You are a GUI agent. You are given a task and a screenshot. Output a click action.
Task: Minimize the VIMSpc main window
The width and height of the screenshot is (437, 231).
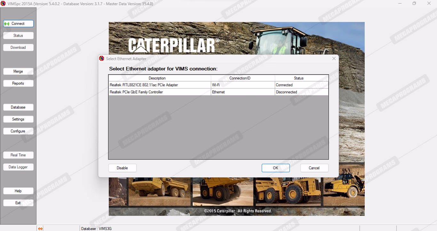(x=400, y=4)
